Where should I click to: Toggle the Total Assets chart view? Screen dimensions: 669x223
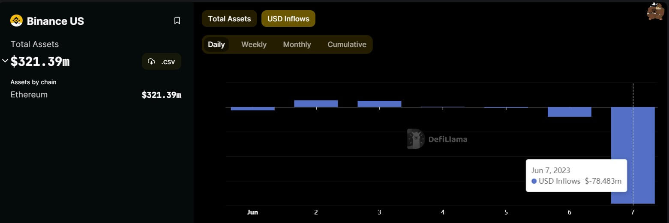(x=229, y=19)
